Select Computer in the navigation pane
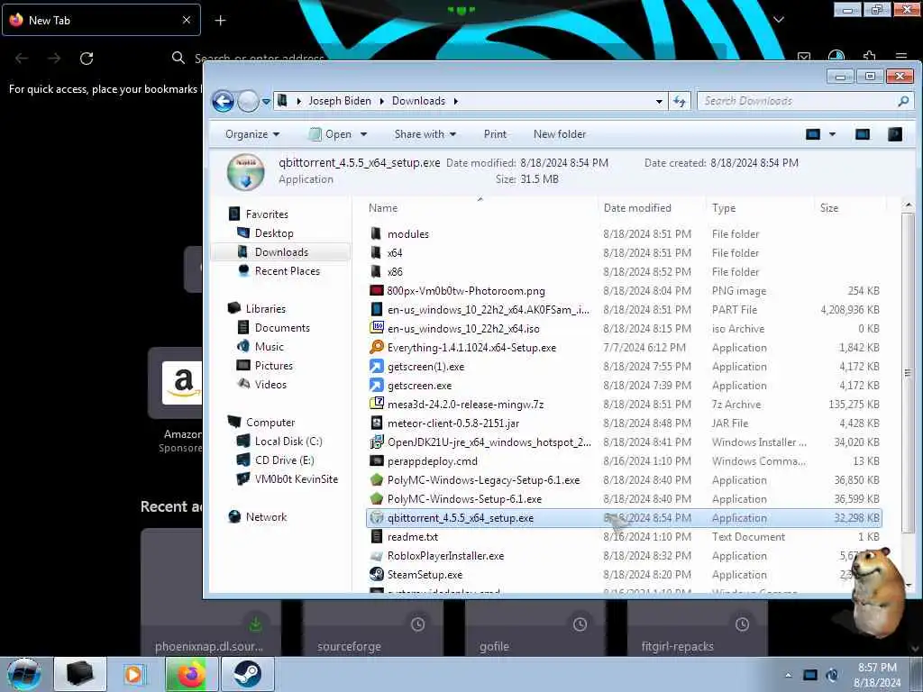The width and height of the screenshot is (923, 692). pos(270,422)
